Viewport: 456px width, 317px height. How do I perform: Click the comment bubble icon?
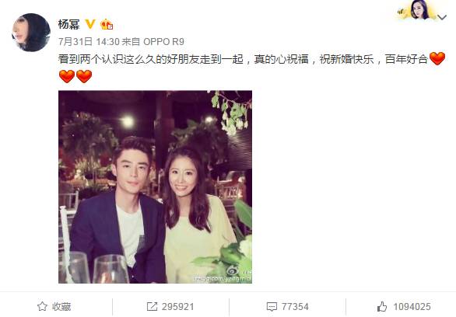pos(272,307)
